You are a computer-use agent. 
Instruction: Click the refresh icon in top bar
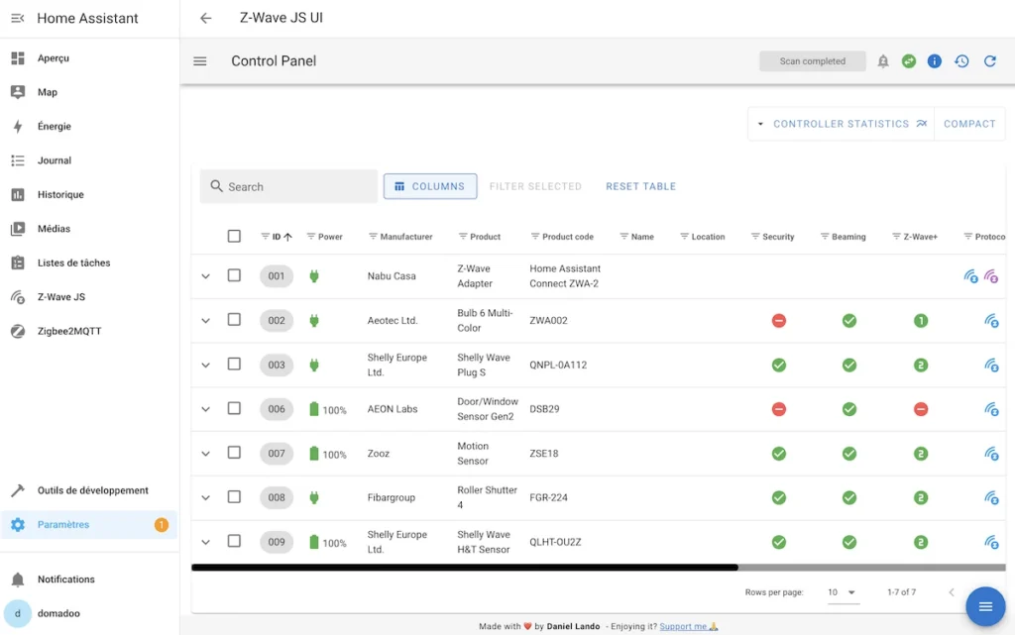990,61
